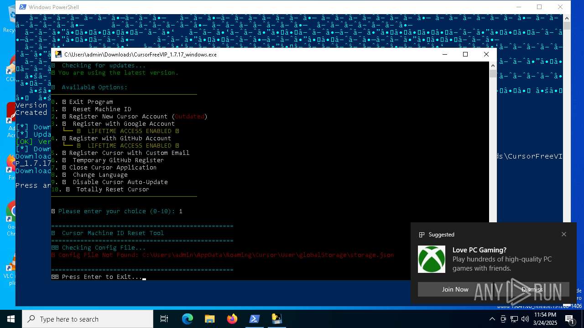
Task: Click the Xbox logo in the notification
Action: click(432, 259)
